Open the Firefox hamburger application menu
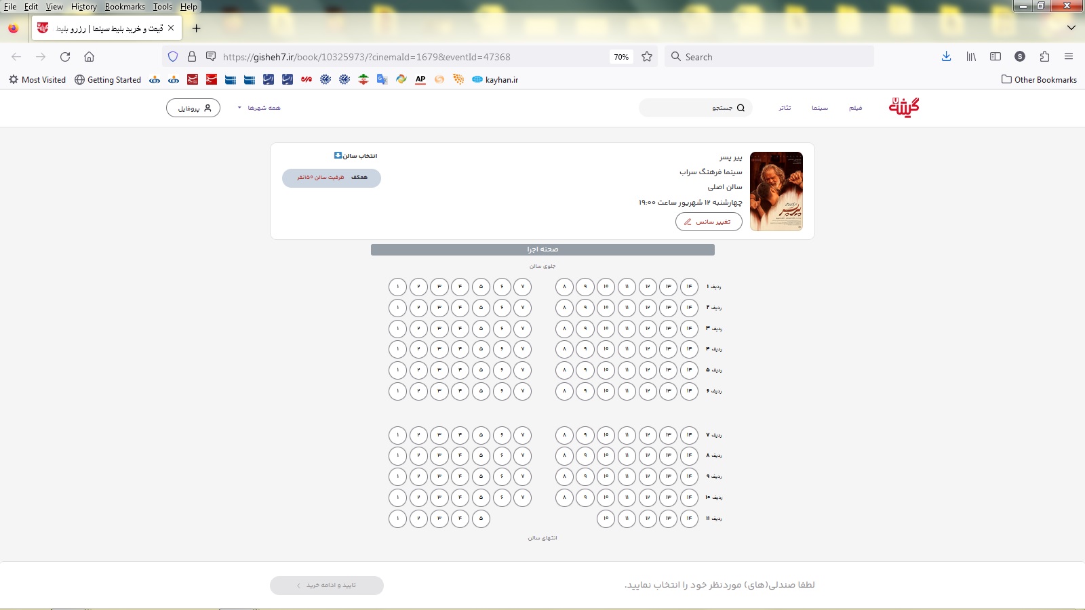This screenshot has width=1085, height=610. pyautogui.click(x=1069, y=57)
